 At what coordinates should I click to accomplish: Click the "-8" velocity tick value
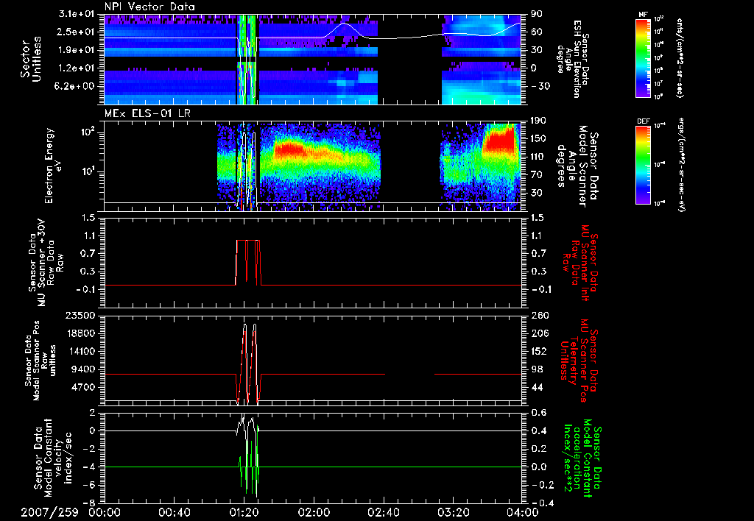(90, 503)
